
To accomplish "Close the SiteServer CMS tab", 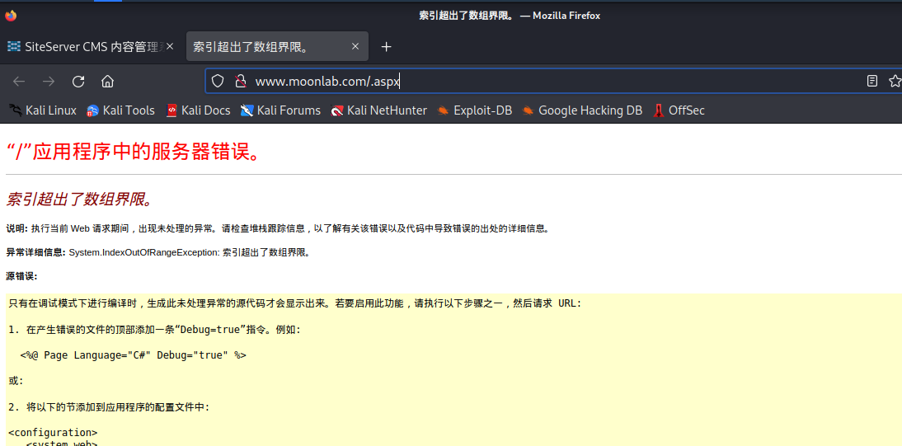I will [x=169, y=47].
